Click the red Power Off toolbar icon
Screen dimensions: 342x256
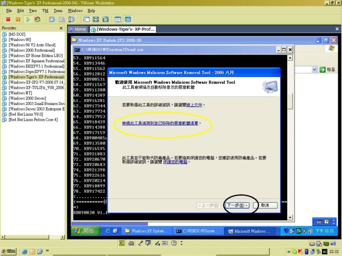[8, 19]
